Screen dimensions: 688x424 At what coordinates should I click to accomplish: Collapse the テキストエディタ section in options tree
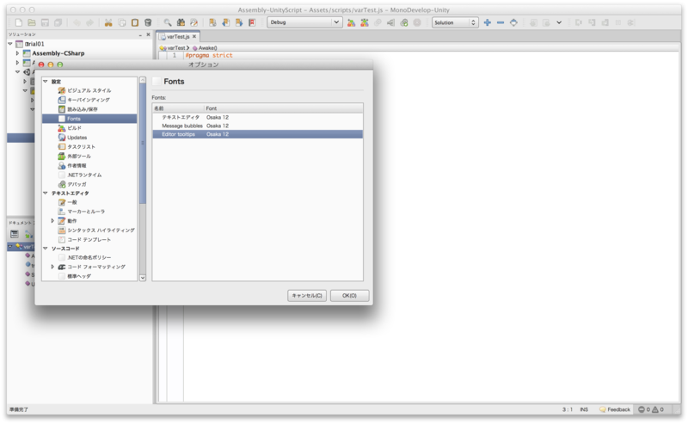(46, 194)
